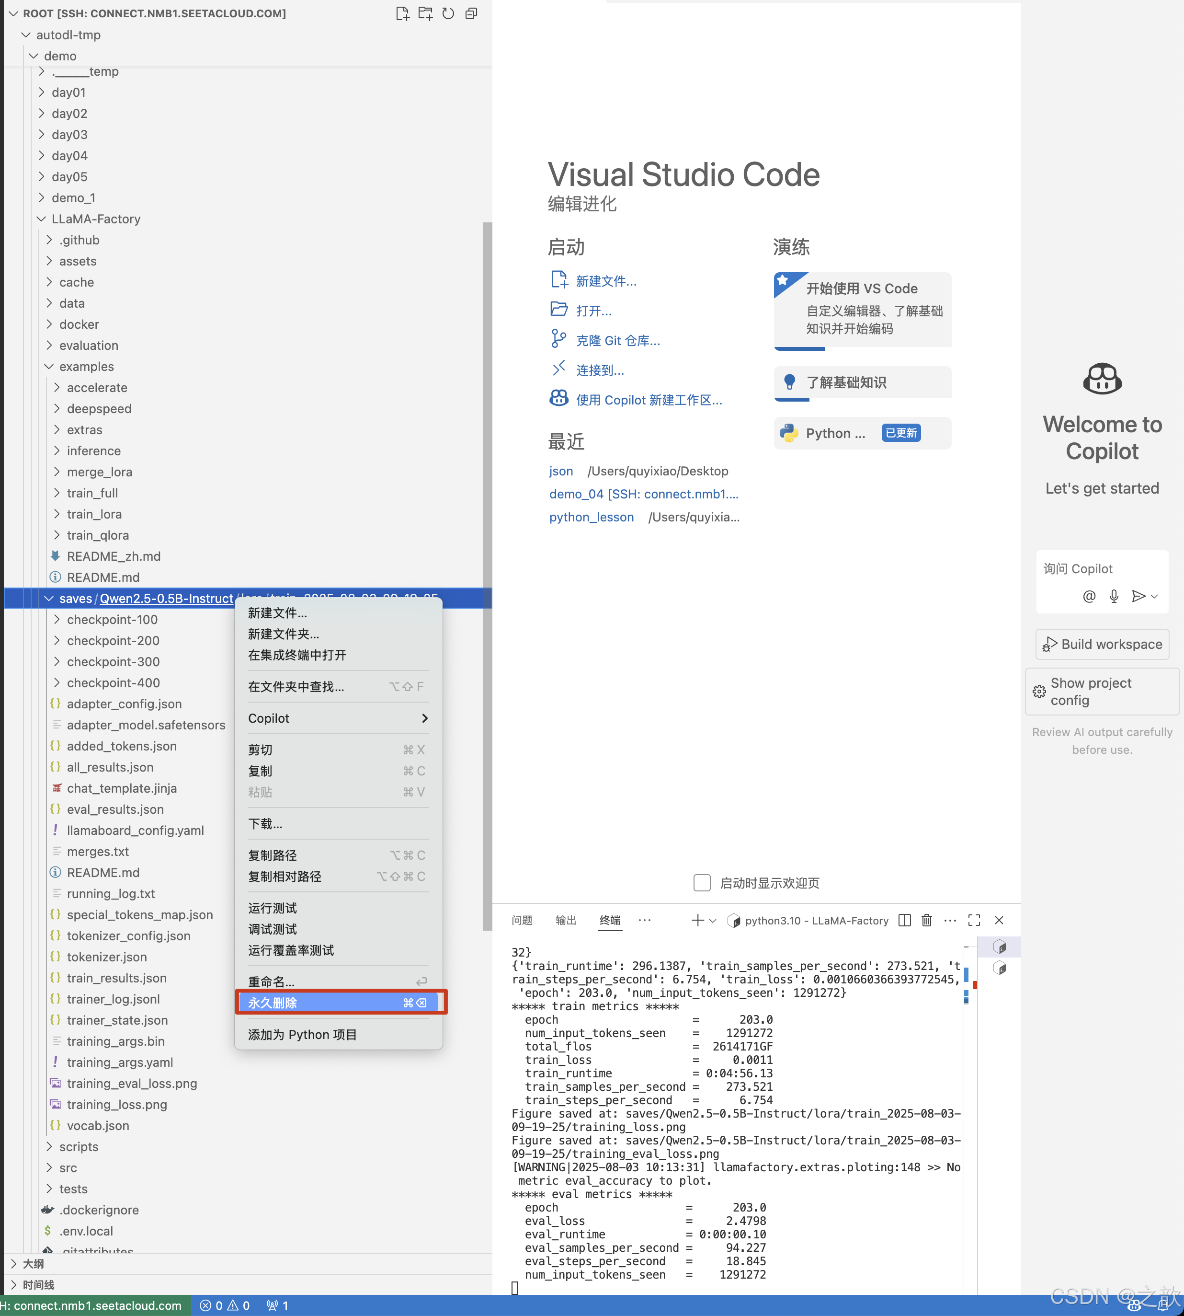
Task: Open the llamaboard_config.yaml file
Action: pyautogui.click(x=136, y=831)
